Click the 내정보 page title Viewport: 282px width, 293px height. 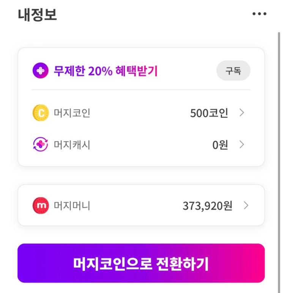click(37, 14)
